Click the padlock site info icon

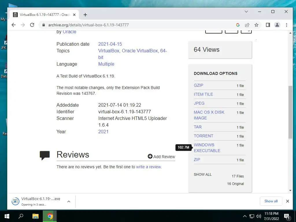44,25
